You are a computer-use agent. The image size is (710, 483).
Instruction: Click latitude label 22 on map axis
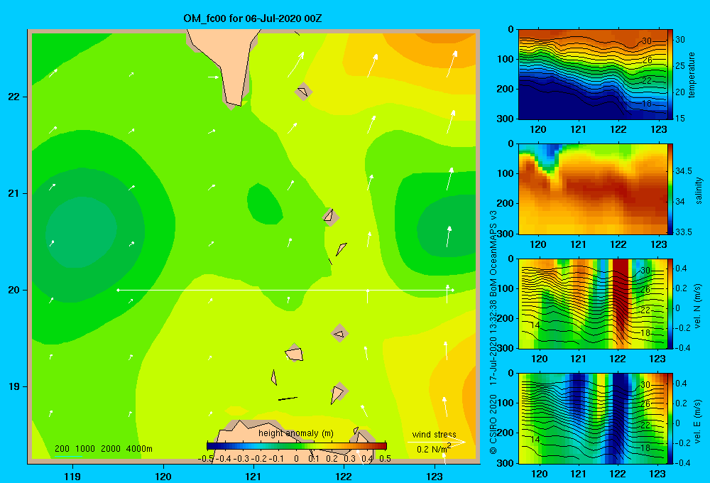click(14, 97)
